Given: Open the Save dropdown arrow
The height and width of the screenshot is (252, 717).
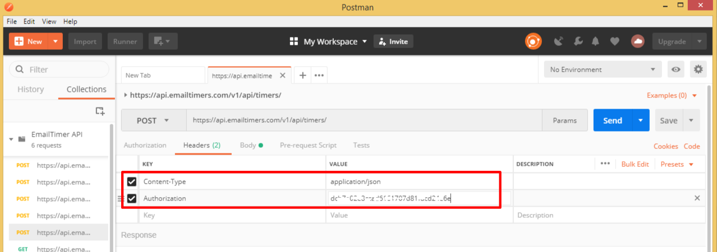Looking at the screenshot, I should [x=691, y=120].
